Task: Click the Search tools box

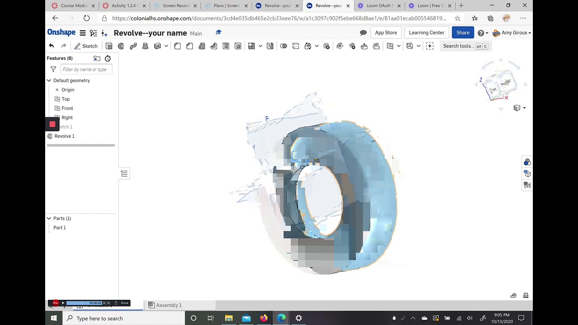Action: [x=465, y=46]
